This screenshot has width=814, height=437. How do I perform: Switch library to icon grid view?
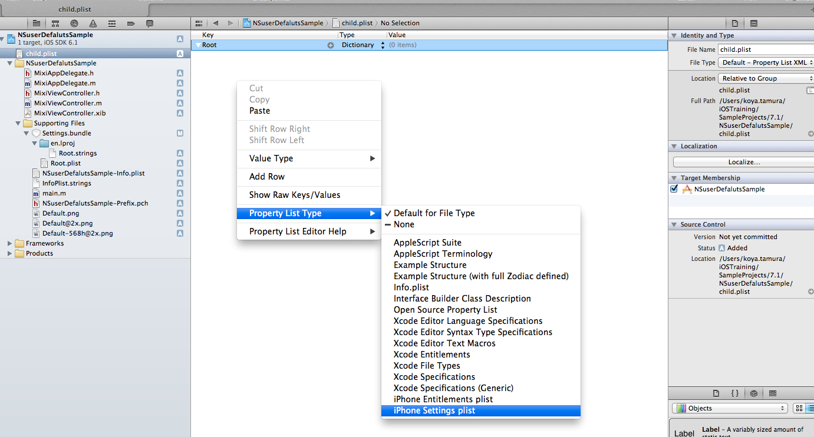click(799, 408)
